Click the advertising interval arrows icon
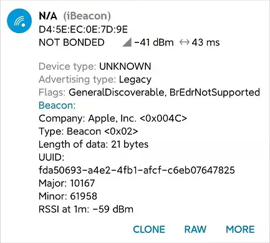The width and height of the screenshot is (270, 243). pyautogui.click(x=185, y=42)
